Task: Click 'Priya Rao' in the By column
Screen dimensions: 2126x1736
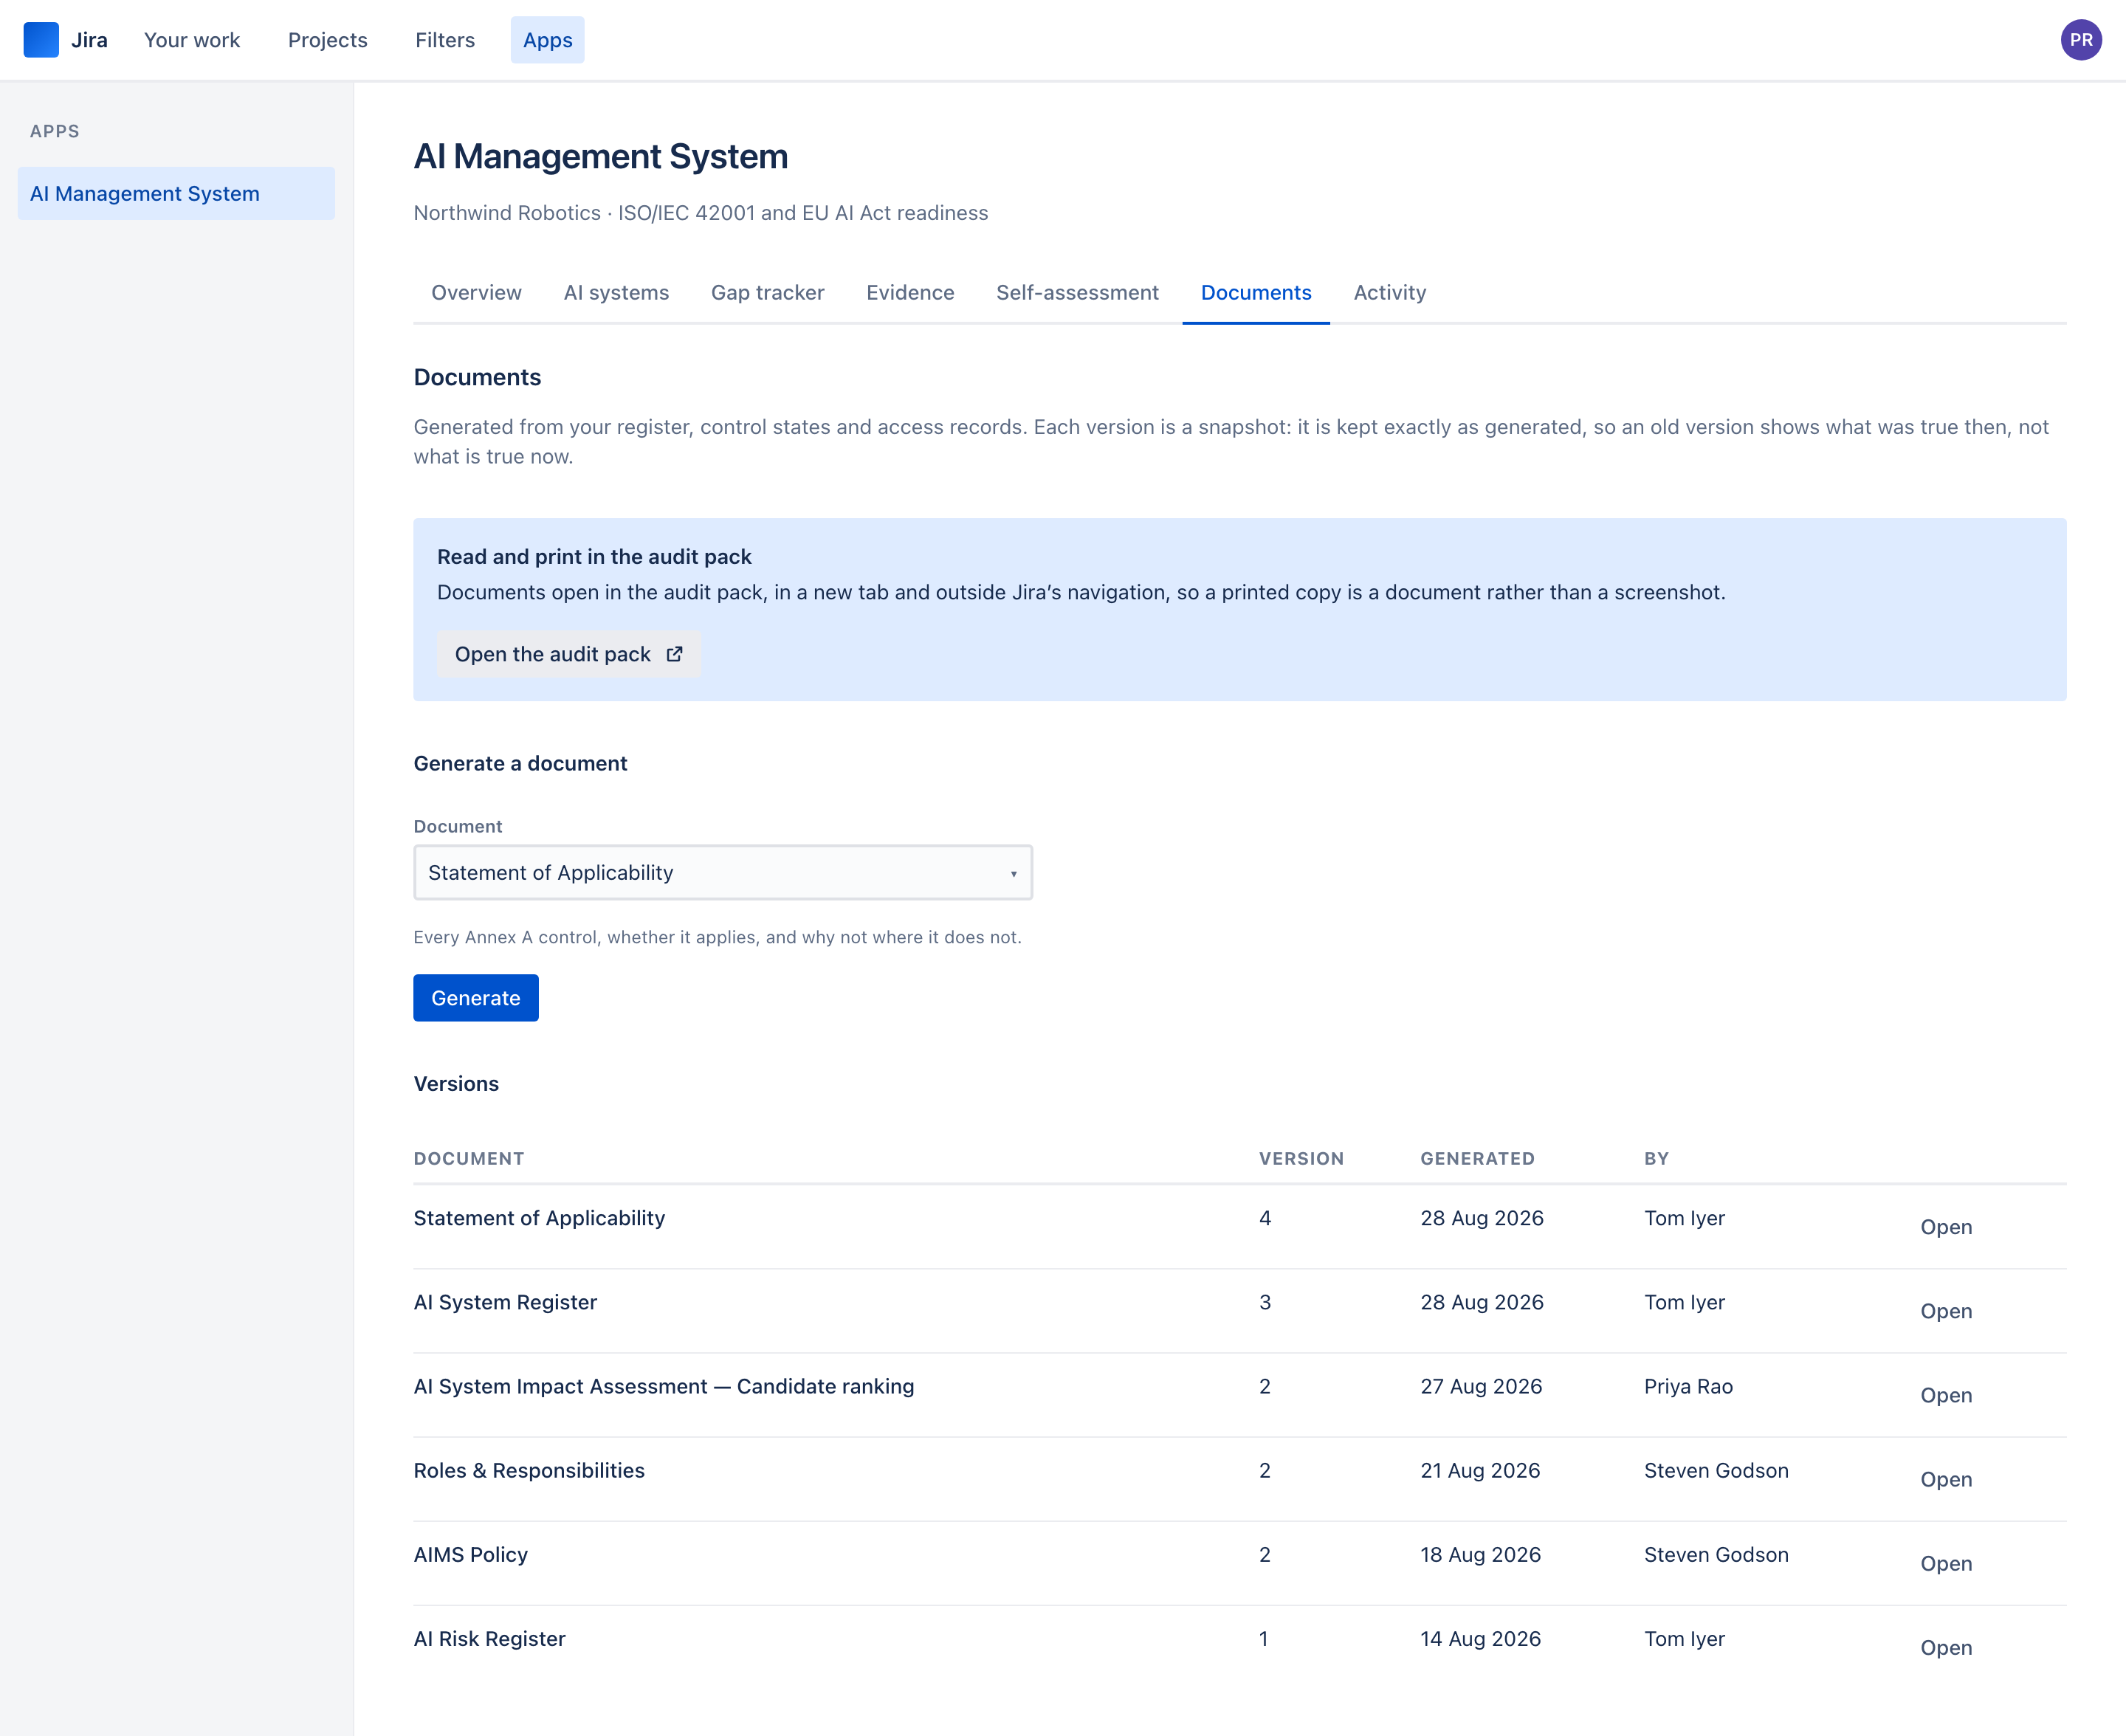Action: click(x=1688, y=1386)
